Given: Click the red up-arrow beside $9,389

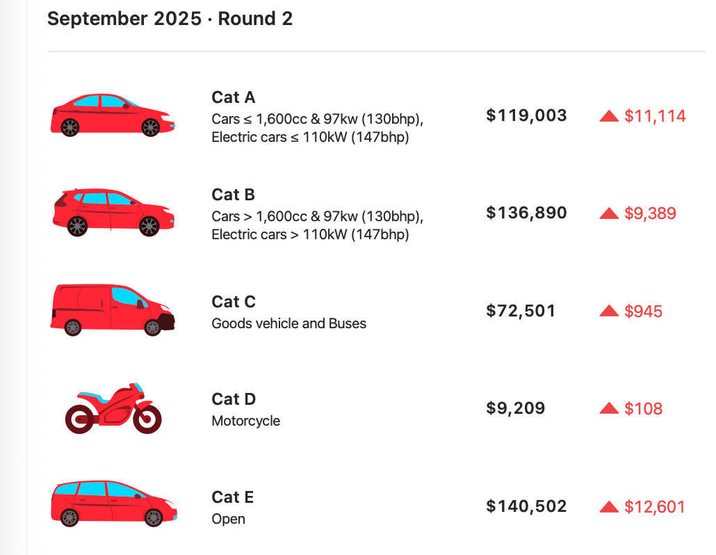Looking at the screenshot, I should click(609, 214).
